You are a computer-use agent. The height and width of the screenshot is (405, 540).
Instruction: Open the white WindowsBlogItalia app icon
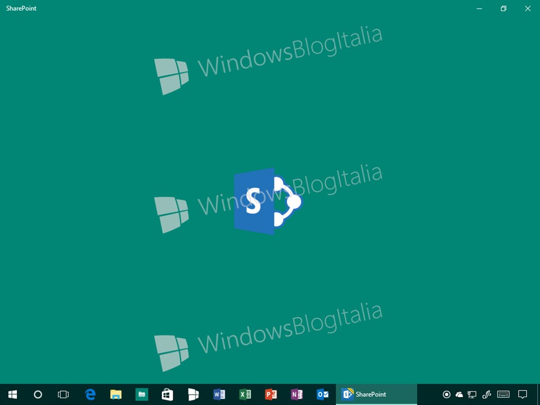[x=193, y=394]
